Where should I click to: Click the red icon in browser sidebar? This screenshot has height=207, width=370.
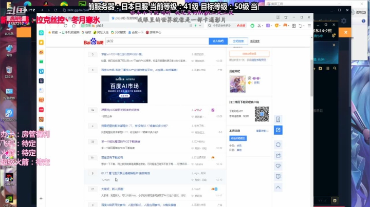pos(41,110)
